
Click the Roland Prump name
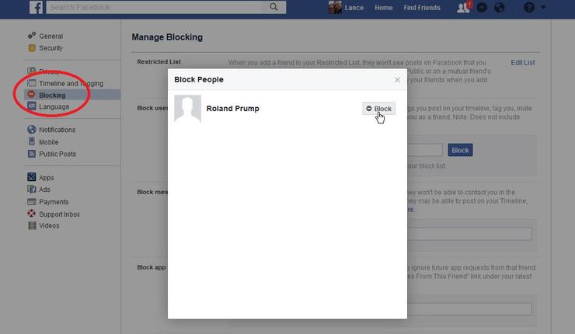(232, 109)
